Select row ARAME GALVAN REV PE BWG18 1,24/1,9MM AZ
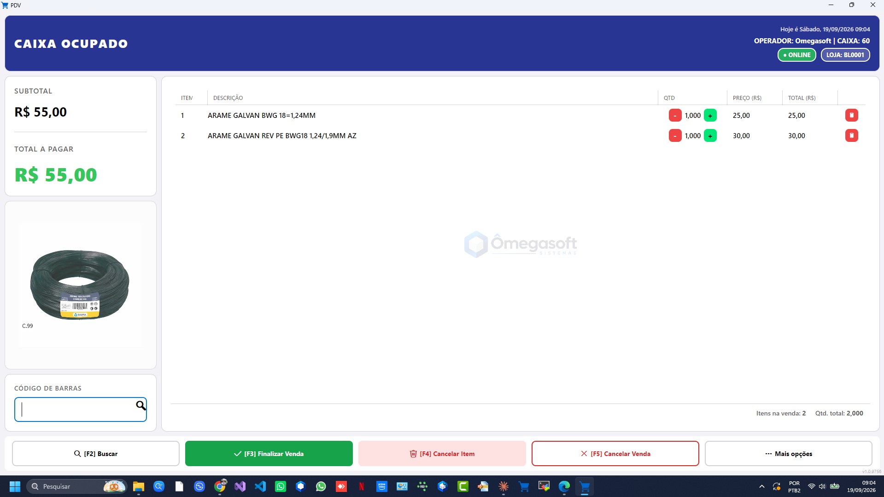This screenshot has height=497, width=884. (521, 135)
